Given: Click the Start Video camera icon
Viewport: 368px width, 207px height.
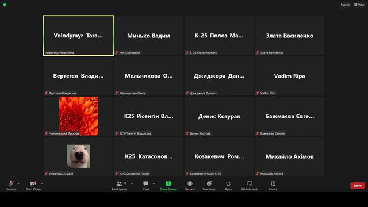Looking at the screenshot, I should [x=33, y=183].
